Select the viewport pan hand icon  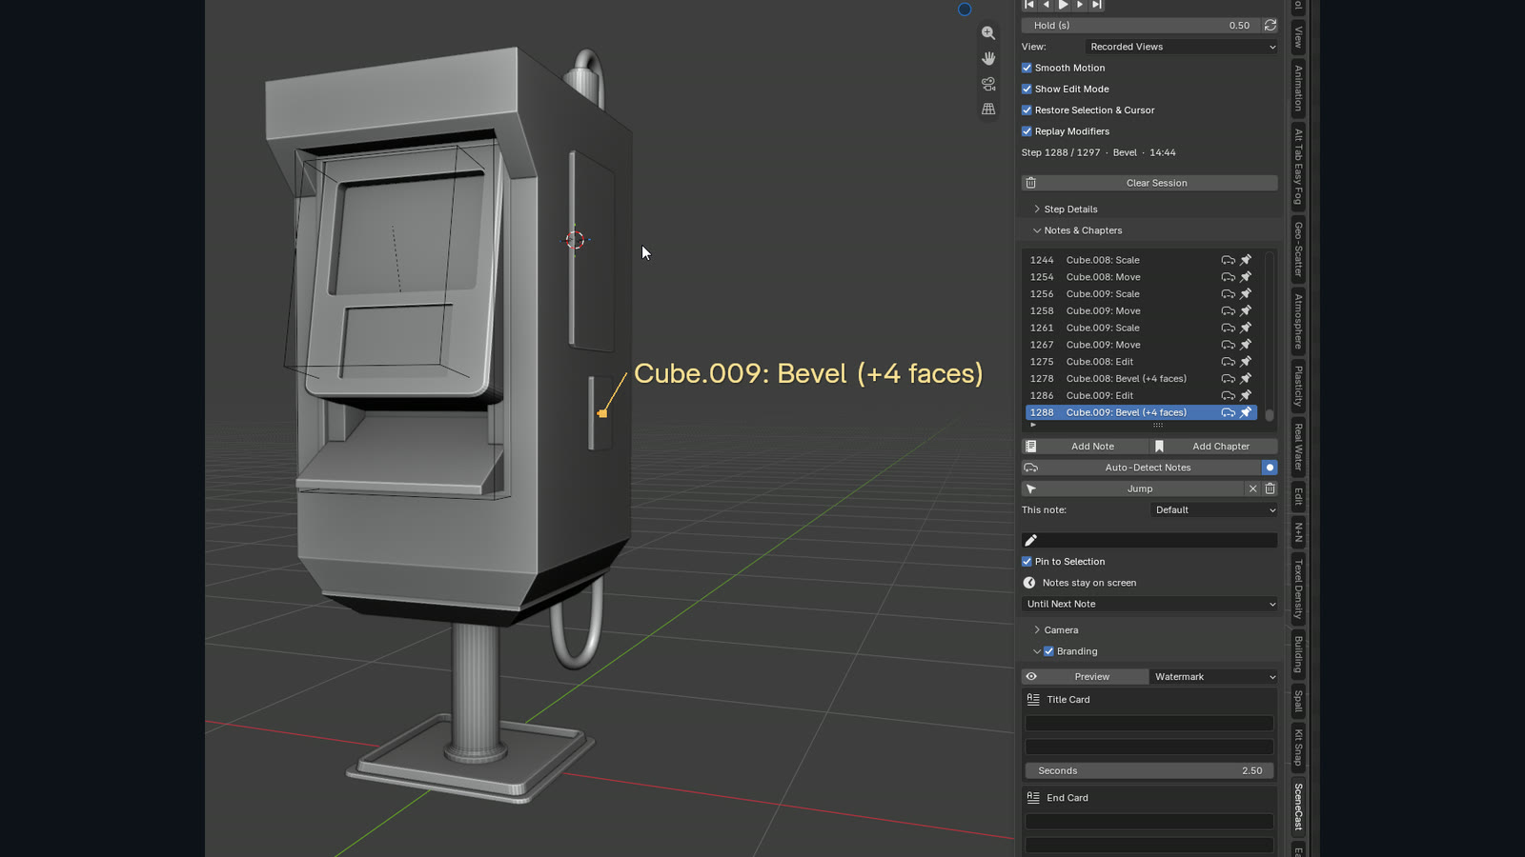988,59
